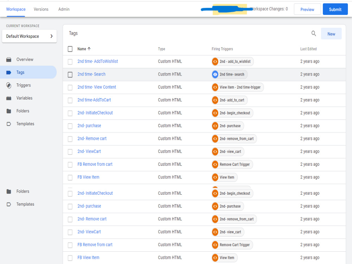
Task: Click 2 years ago in 2nd time- View Content row
Action: click(x=310, y=87)
